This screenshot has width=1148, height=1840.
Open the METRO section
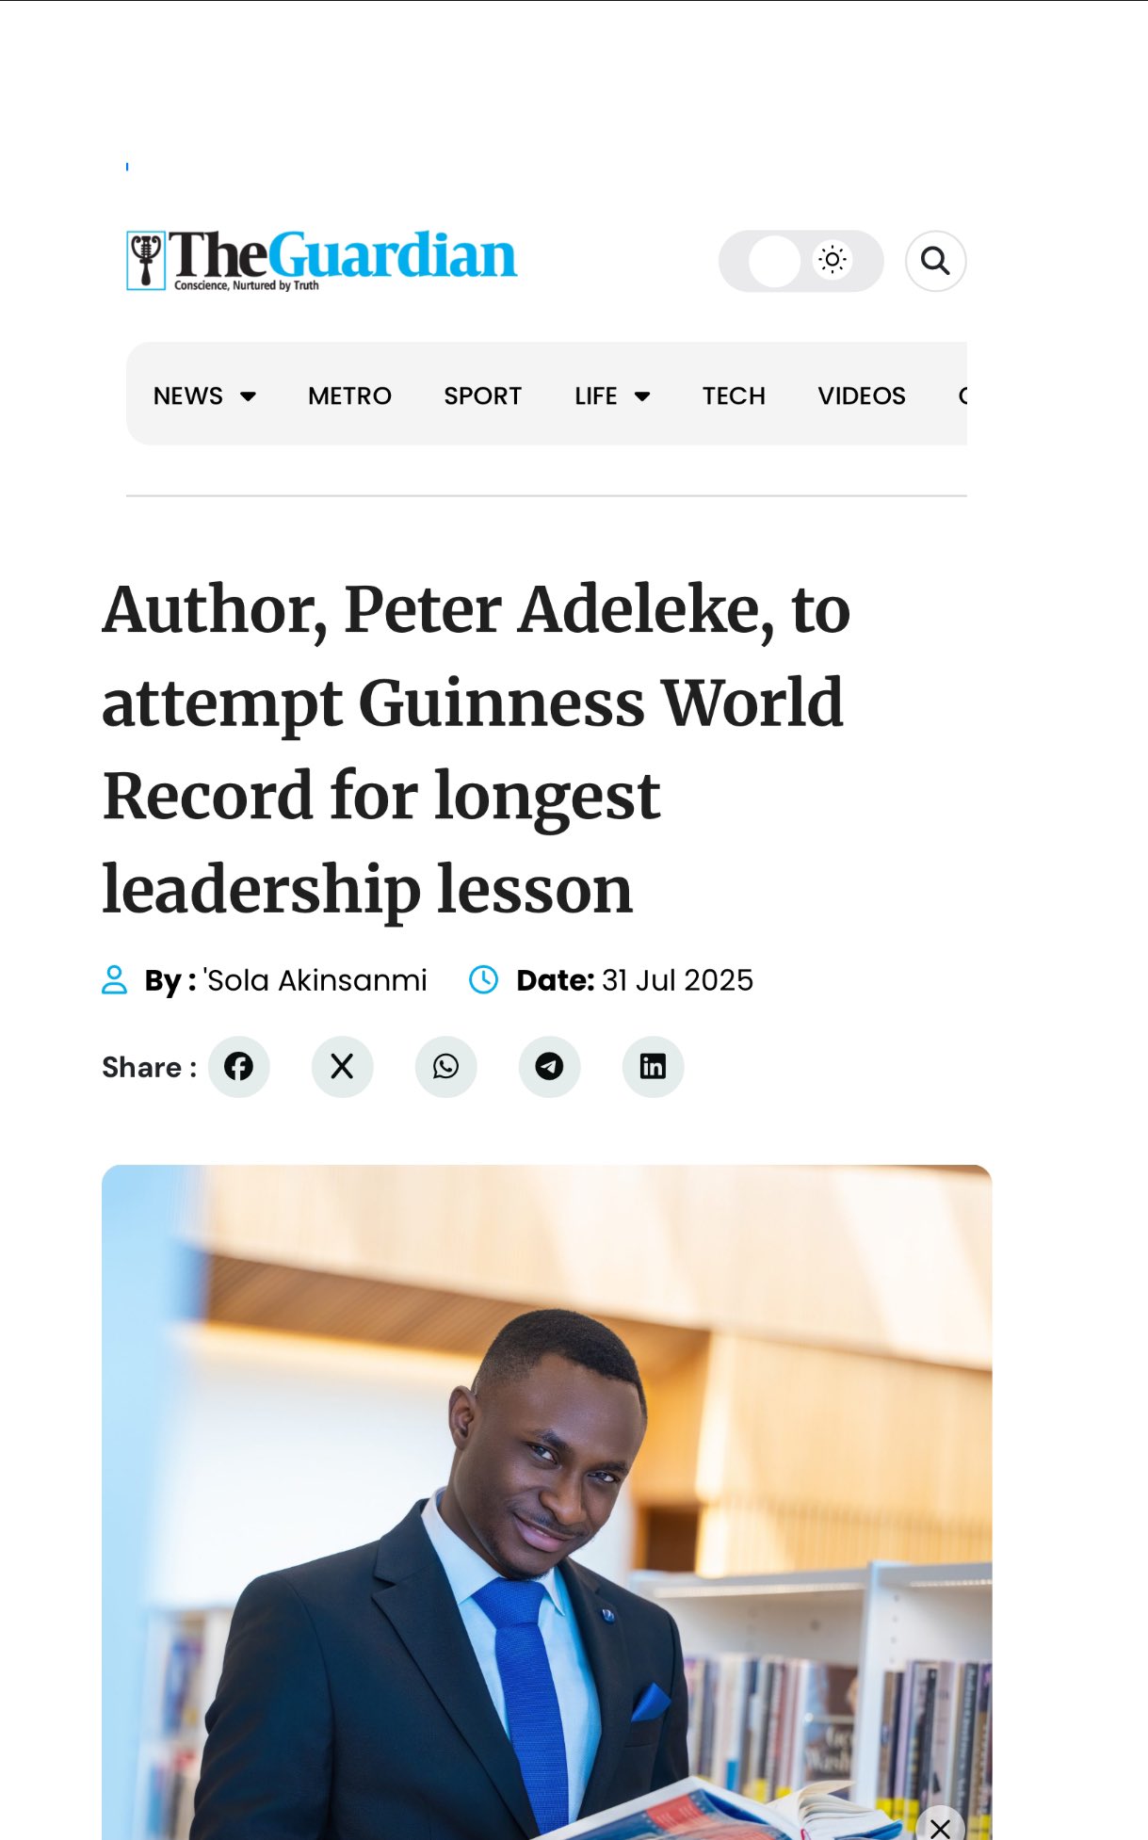click(x=349, y=396)
